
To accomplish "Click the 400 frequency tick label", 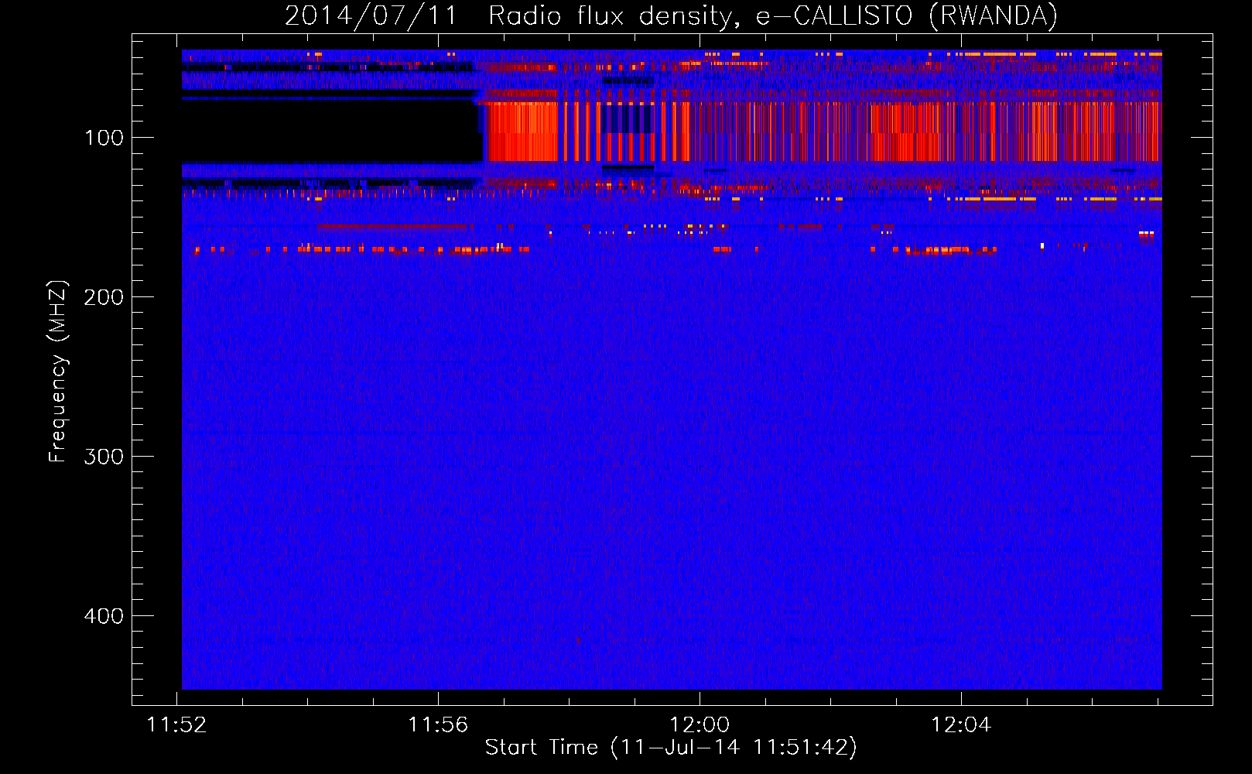I will 104,616.
